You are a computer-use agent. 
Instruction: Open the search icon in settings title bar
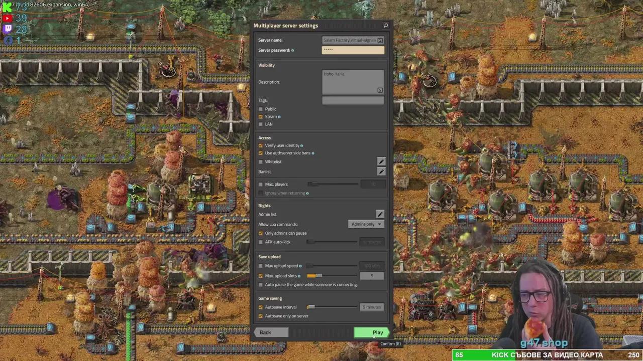click(385, 26)
